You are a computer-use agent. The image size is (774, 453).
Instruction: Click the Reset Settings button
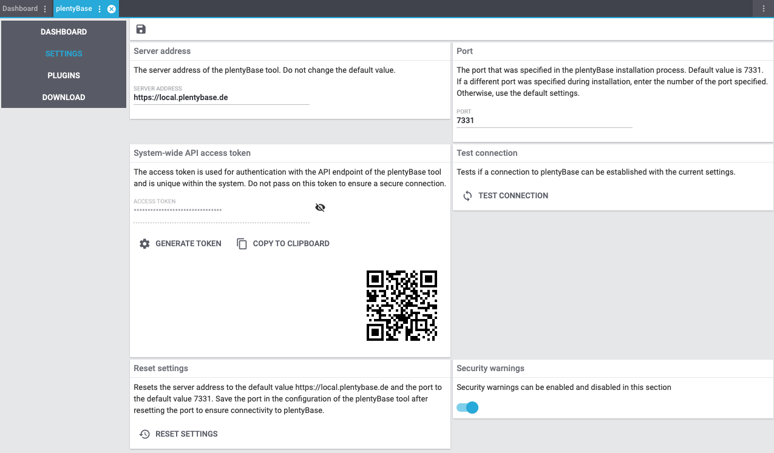pos(186,434)
